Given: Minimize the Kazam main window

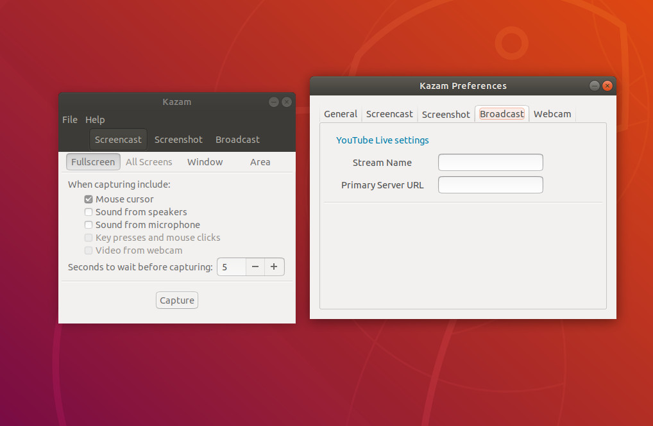Looking at the screenshot, I should 274,102.
